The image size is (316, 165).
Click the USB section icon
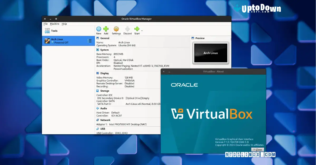(97, 129)
